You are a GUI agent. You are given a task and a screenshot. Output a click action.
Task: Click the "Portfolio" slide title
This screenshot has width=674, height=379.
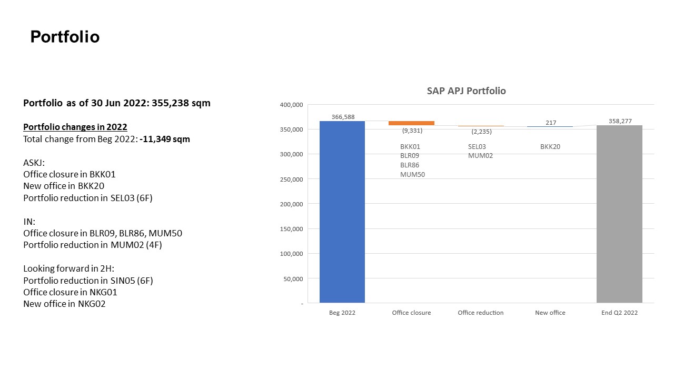tap(65, 37)
